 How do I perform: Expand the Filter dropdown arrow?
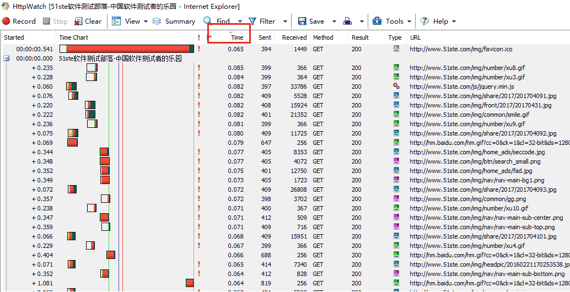tap(285, 22)
